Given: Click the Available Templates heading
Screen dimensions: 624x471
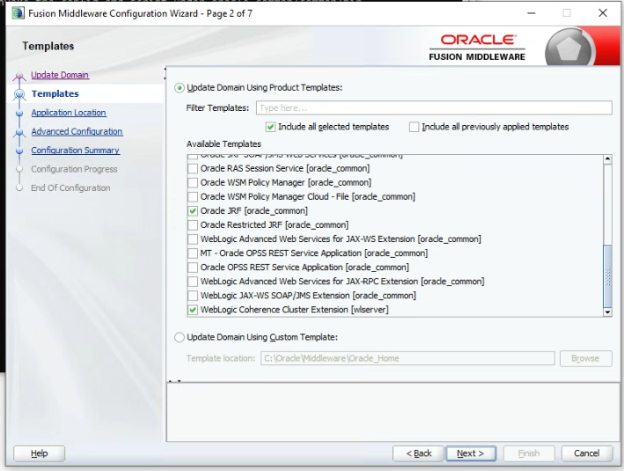Looking at the screenshot, I should click(x=224, y=144).
